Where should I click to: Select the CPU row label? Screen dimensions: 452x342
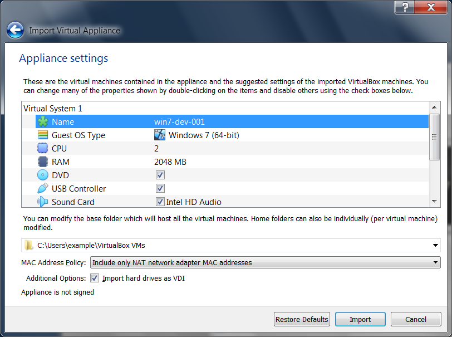[x=59, y=148]
